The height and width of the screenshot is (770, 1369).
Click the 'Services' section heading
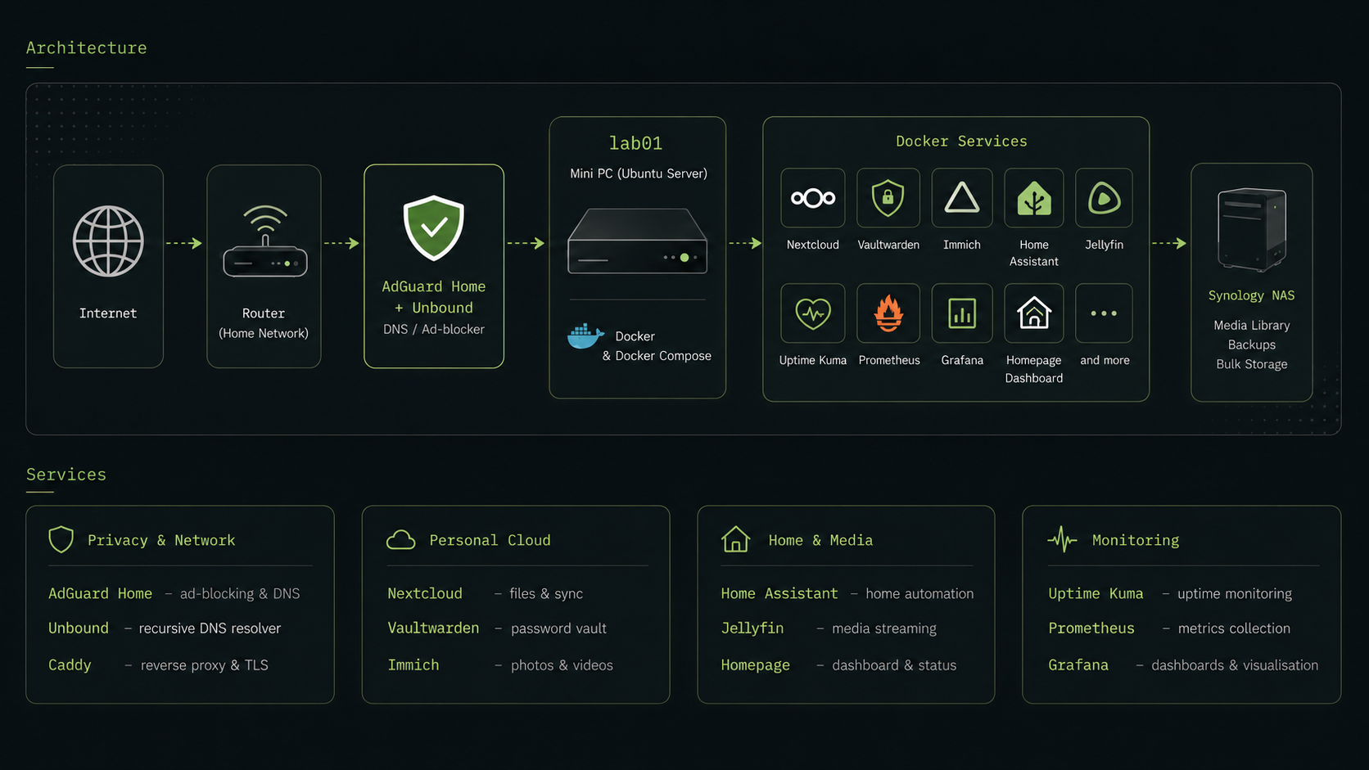point(66,475)
